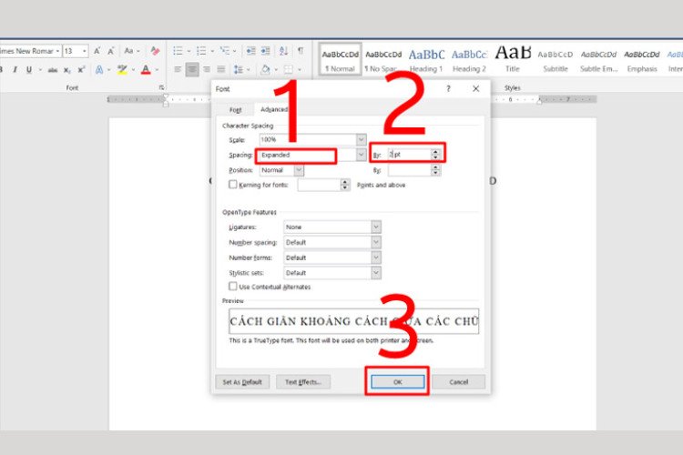The height and width of the screenshot is (455, 683).
Task: Open Text Effects and Typography
Action: click(99, 70)
